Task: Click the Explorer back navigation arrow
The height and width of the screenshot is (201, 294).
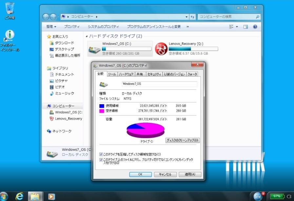Action: click(x=46, y=17)
